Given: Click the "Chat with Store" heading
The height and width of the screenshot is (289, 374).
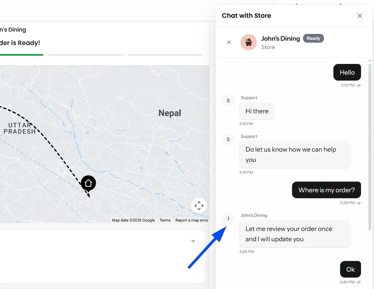Looking at the screenshot, I should click(246, 16).
